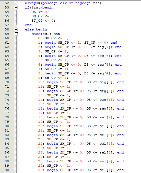Click seg[6] on case 4 line
The image size is (141, 173).
point(104,56)
